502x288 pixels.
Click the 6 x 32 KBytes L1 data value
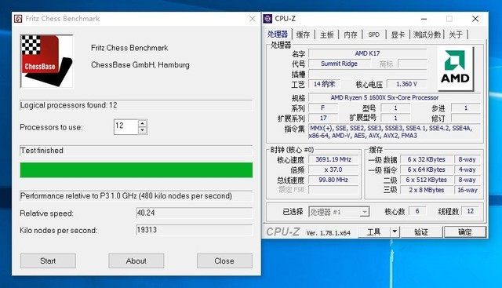[427, 159]
